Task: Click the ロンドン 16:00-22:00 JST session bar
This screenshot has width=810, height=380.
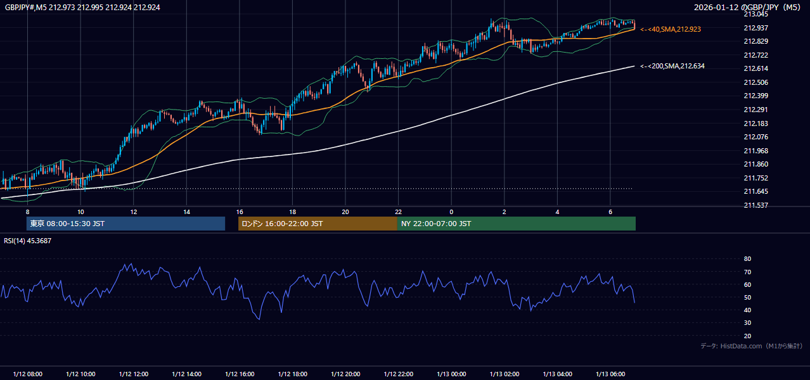Action: [318, 224]
